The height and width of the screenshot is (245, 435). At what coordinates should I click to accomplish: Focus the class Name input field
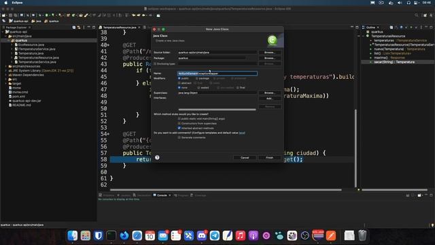(217, 73)
